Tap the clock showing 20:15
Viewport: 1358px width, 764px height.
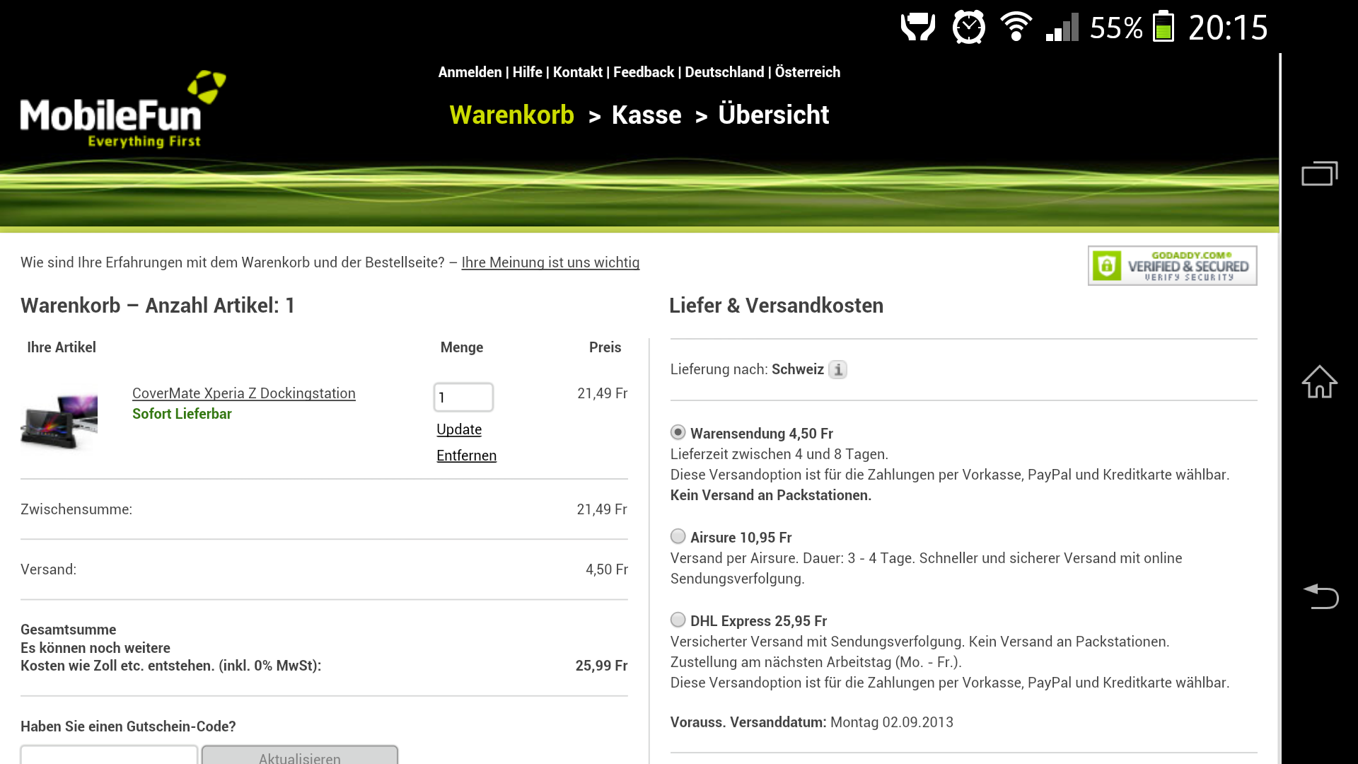point(1228,28)
